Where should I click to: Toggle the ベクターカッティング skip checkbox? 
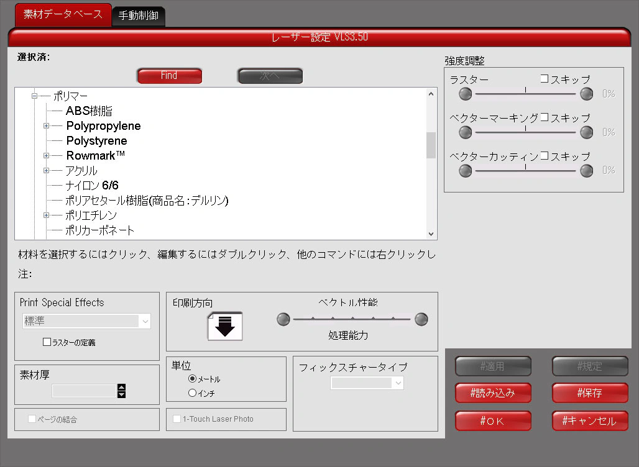(x=545, y=155)
